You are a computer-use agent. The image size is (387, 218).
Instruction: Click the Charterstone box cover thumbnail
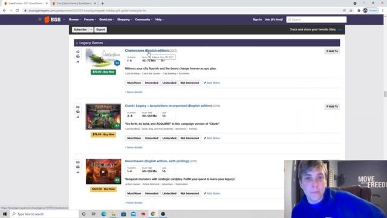pyautogui.click(x=103, y=58)
